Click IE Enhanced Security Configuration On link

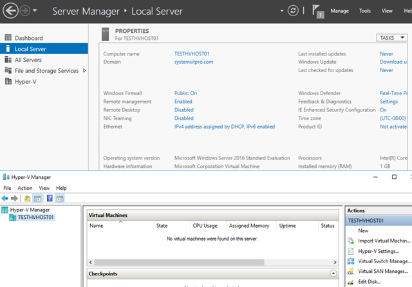(x=383, y=110)
